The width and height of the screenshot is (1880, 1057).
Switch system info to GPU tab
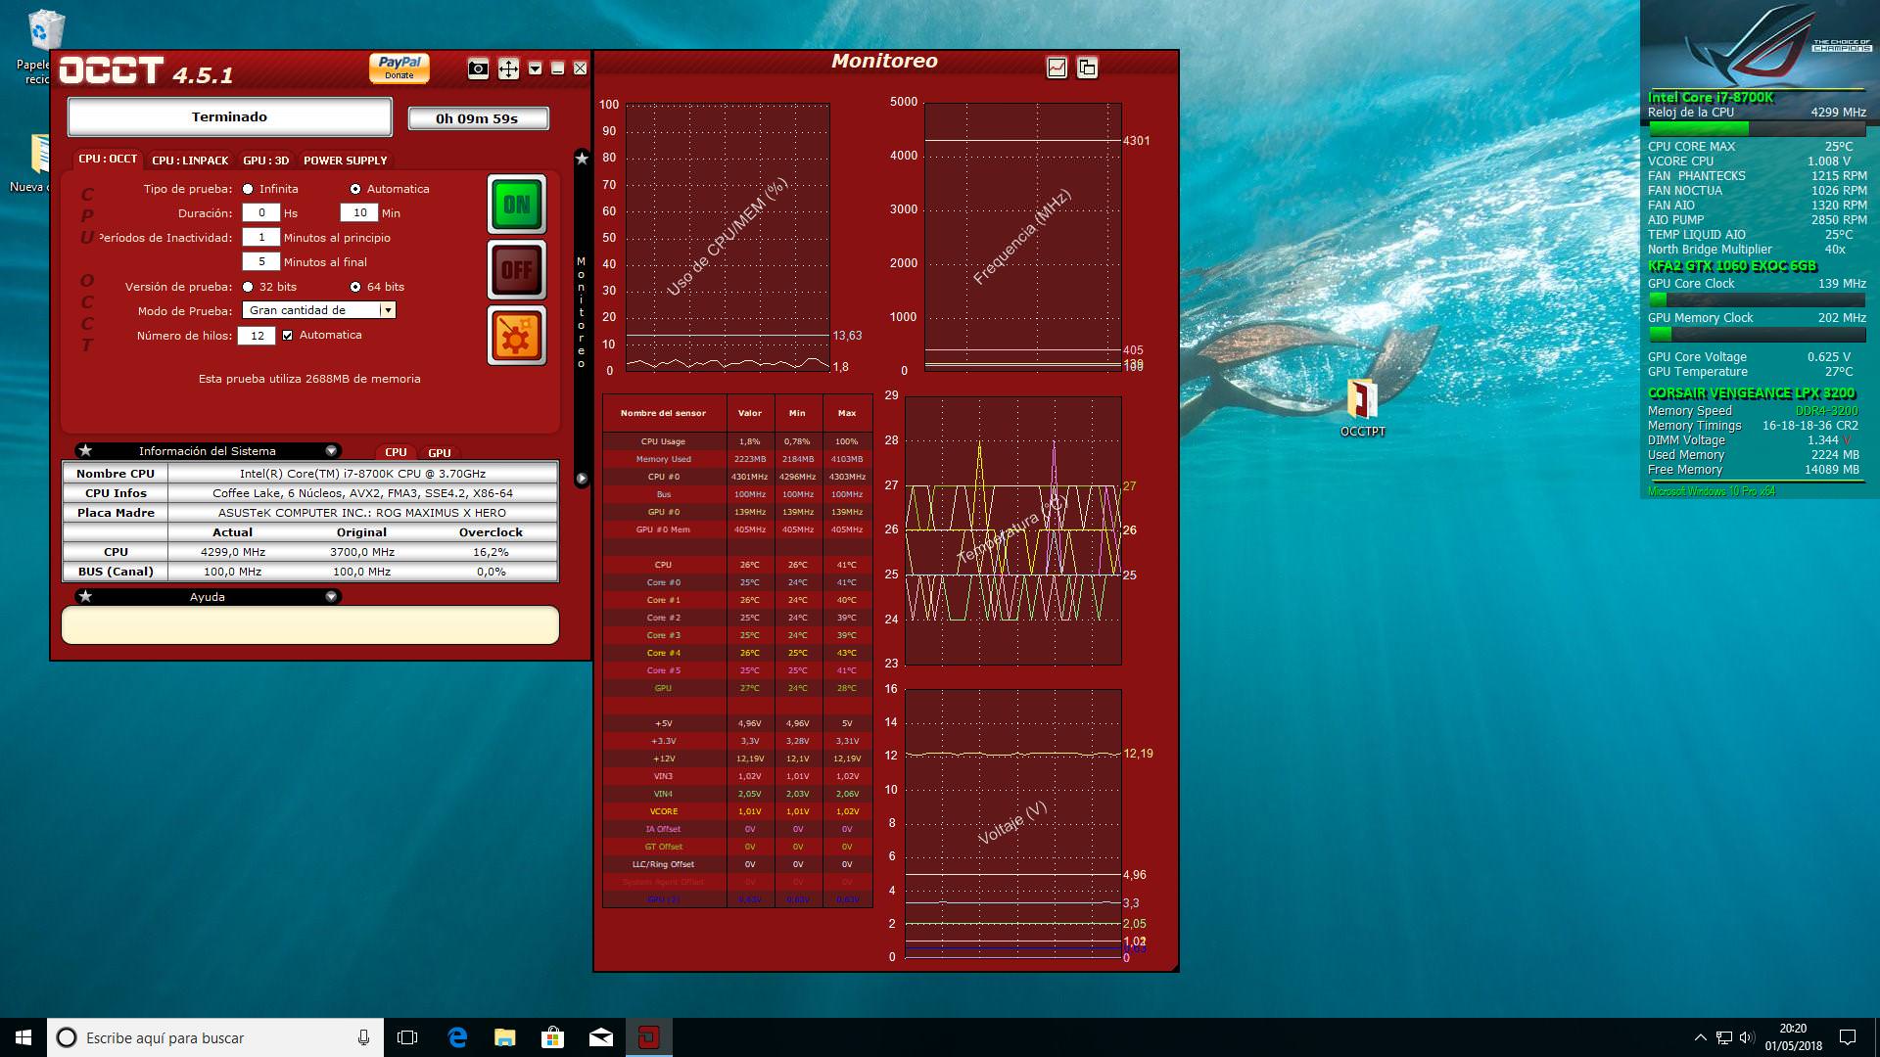tap(440, 452)
